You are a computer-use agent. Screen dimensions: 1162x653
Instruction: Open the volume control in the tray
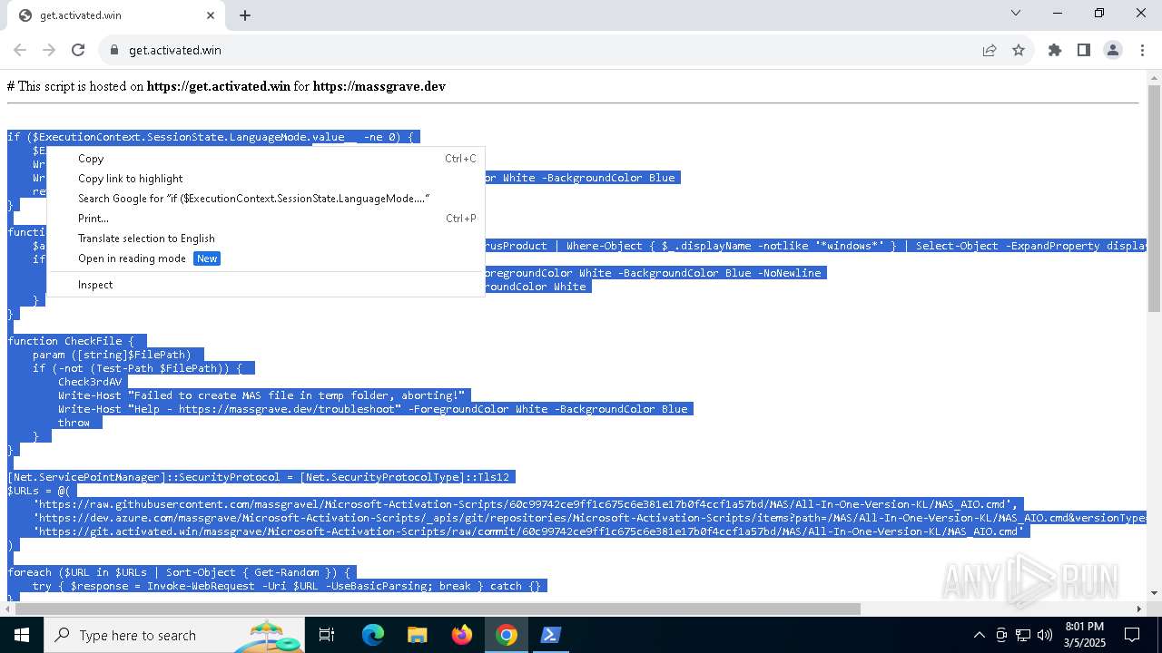(1045, 635)
